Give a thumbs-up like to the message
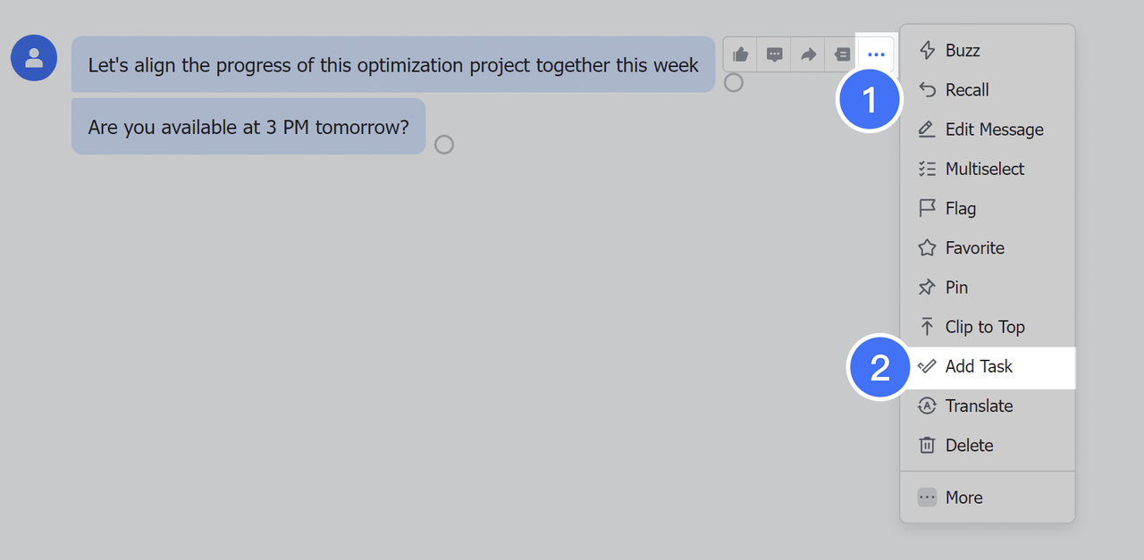The width and height of the screenshot is (1144, 560). [x=740, y=54]
